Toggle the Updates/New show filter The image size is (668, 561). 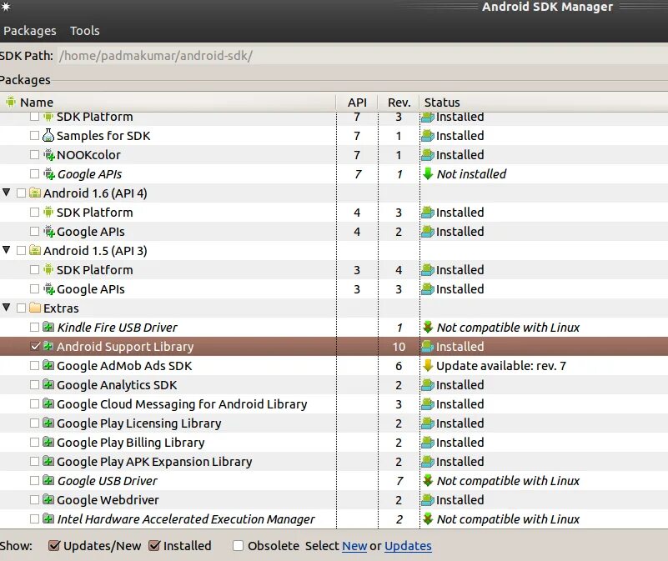53,546
